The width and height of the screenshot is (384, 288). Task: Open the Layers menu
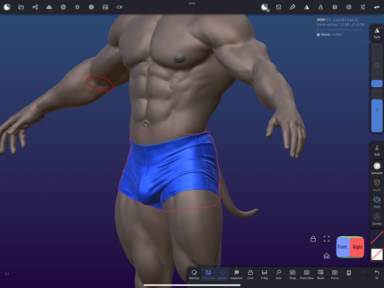pyautogui.click(x=335, y=7)
